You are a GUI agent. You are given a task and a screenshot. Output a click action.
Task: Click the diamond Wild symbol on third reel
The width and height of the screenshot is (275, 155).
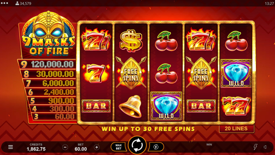(x=166, y=106)
